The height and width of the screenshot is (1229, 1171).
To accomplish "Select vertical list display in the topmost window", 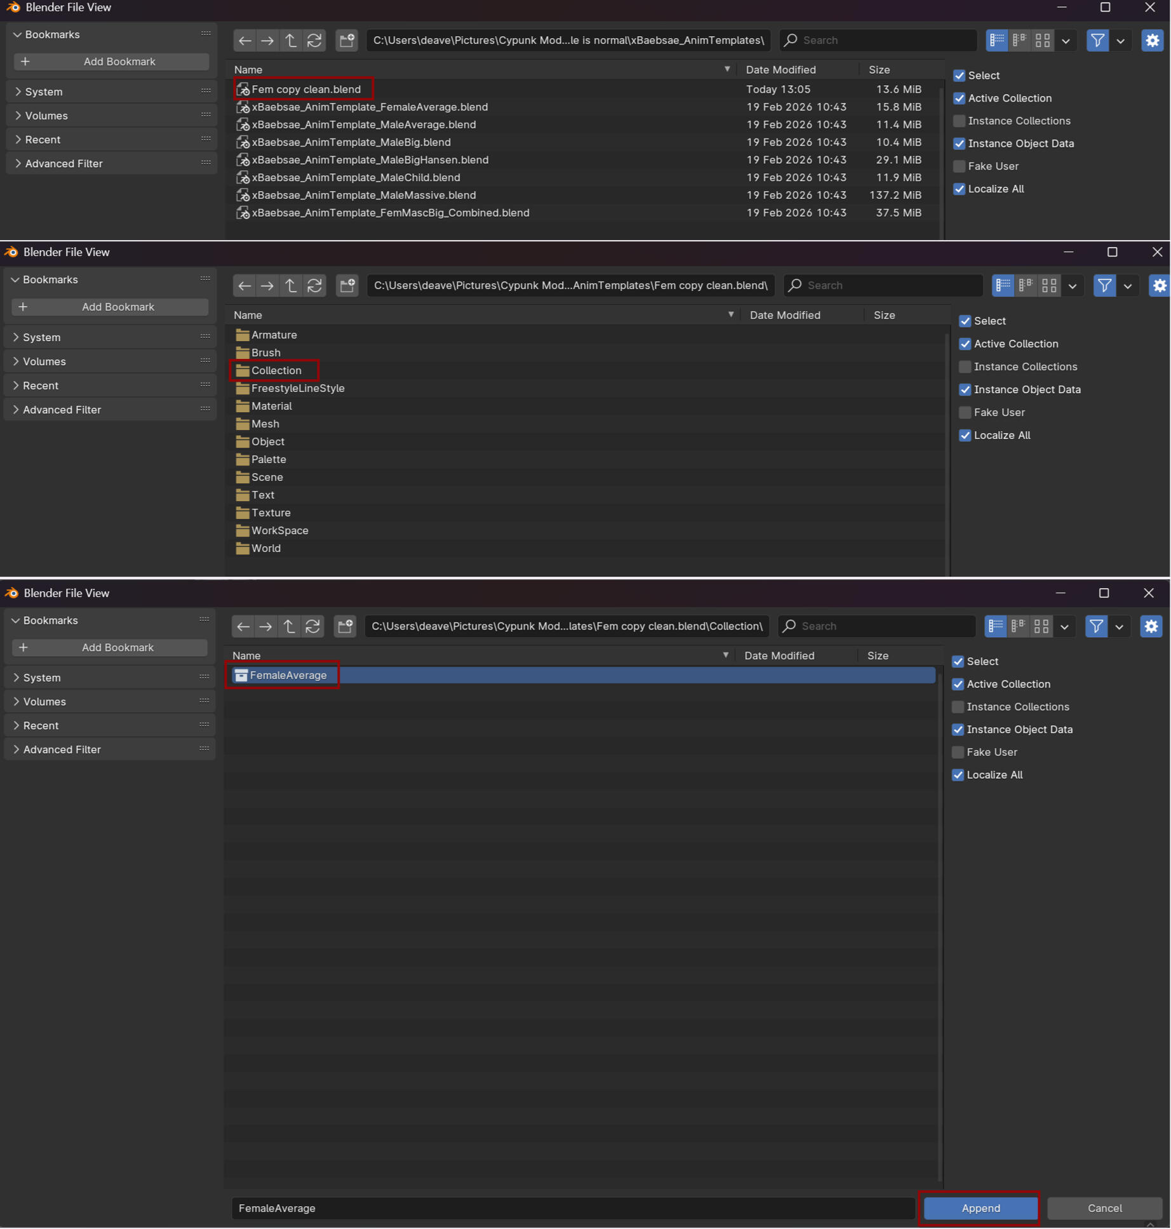I will (x=997, y=40).
